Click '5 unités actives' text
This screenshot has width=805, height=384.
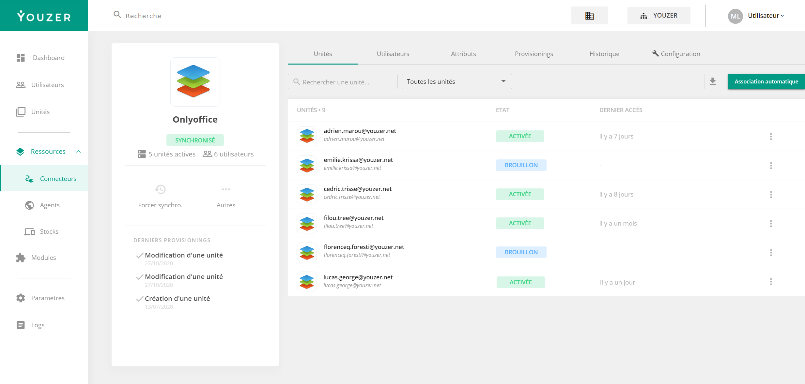tap(172, 154)
